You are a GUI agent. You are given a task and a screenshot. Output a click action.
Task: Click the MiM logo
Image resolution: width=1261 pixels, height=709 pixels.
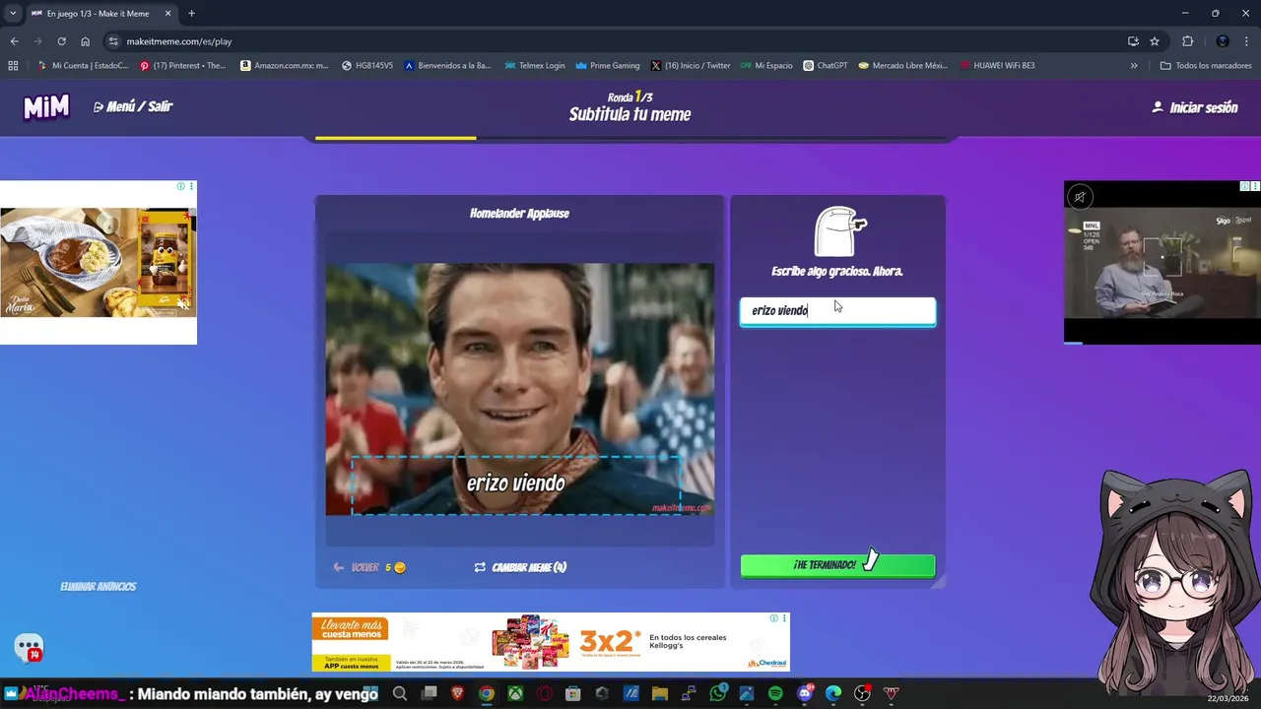46,107
